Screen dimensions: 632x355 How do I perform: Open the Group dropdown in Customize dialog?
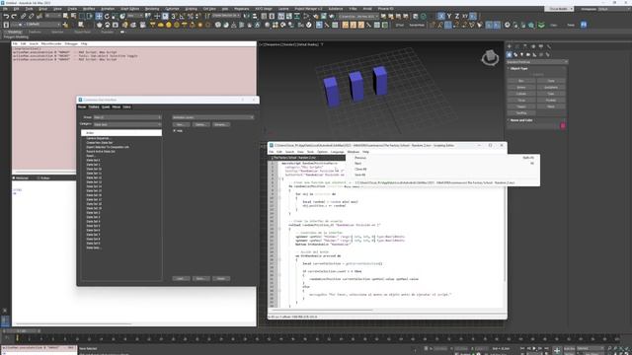(127, 117)
